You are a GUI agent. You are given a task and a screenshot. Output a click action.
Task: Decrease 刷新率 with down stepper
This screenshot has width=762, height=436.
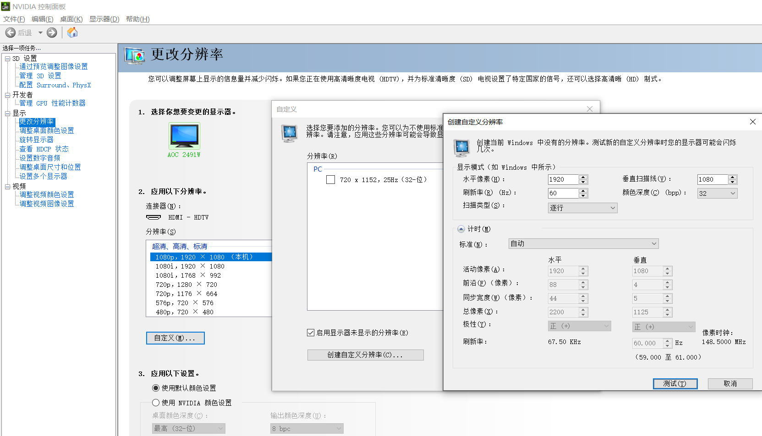click(x=583, y=196)
